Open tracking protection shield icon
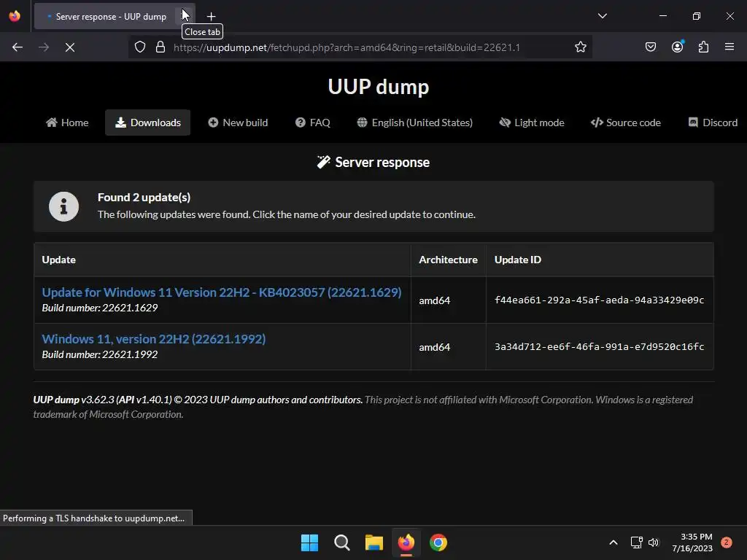 139,47
